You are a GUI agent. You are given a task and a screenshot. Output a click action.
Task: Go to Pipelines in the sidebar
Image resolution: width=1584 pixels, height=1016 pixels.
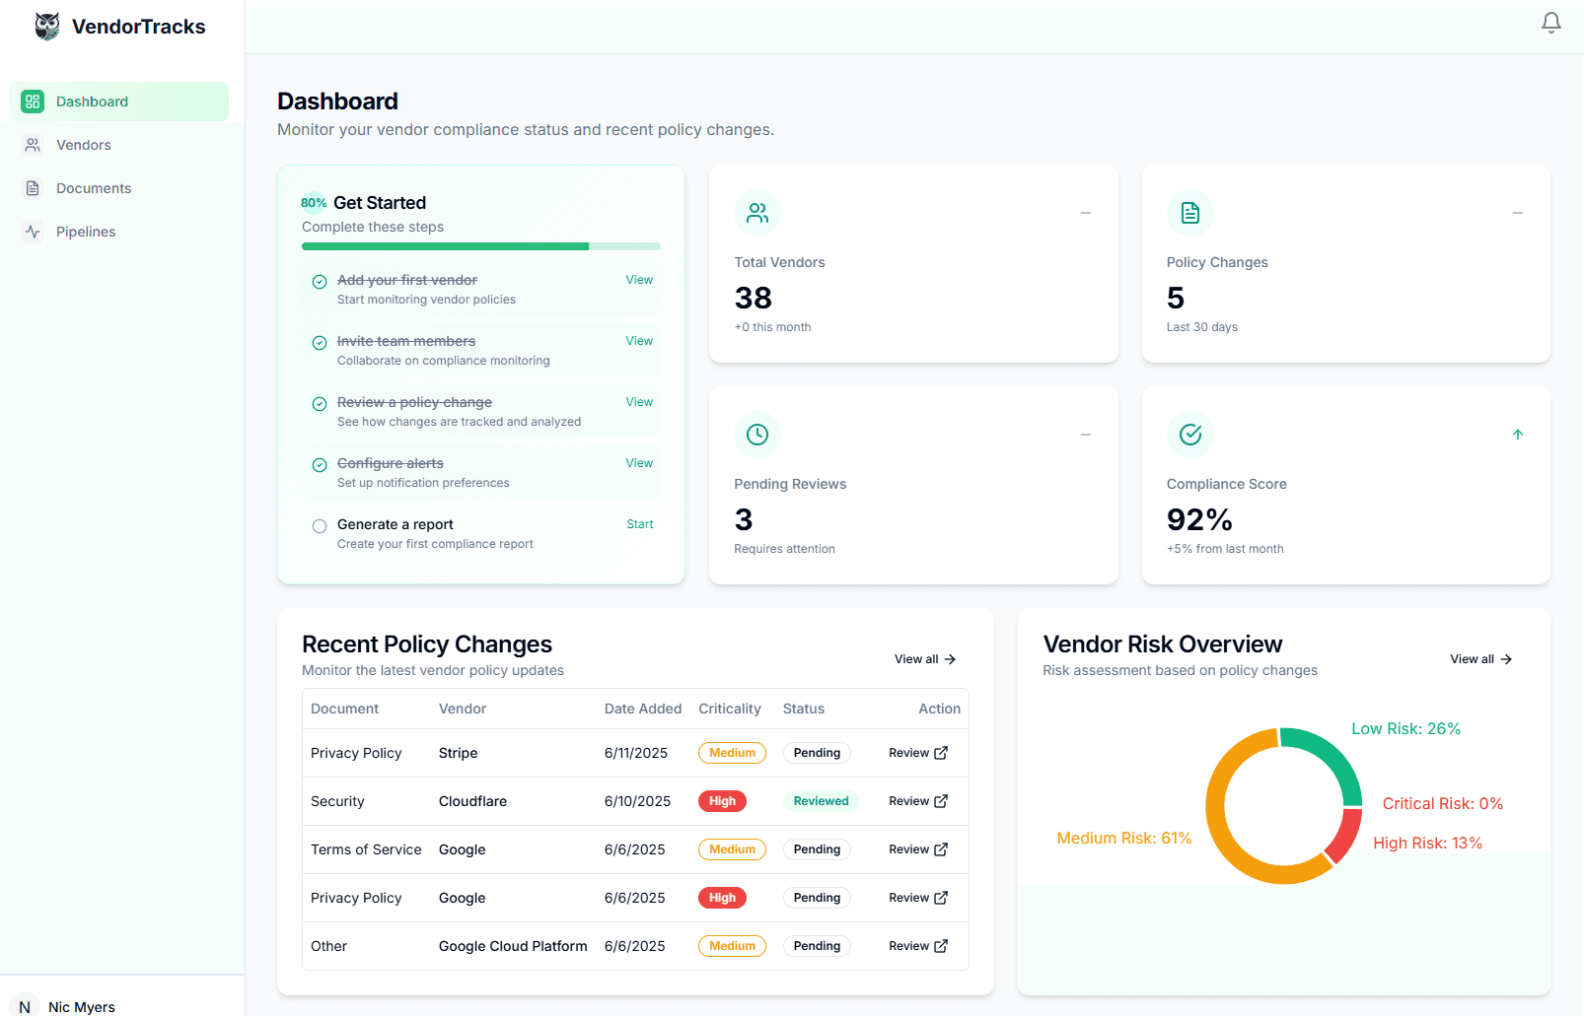[x=86, y=232]
